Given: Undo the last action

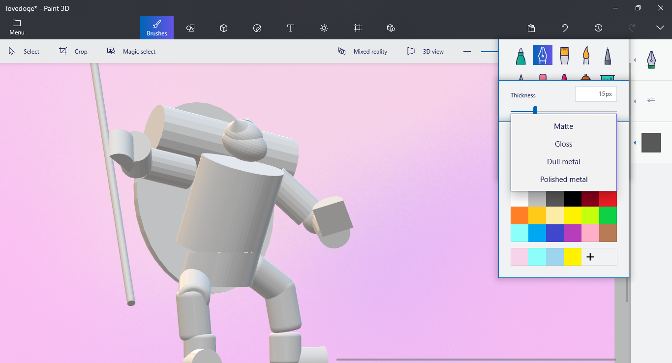Looking at the screenshot, I should 565,28.
